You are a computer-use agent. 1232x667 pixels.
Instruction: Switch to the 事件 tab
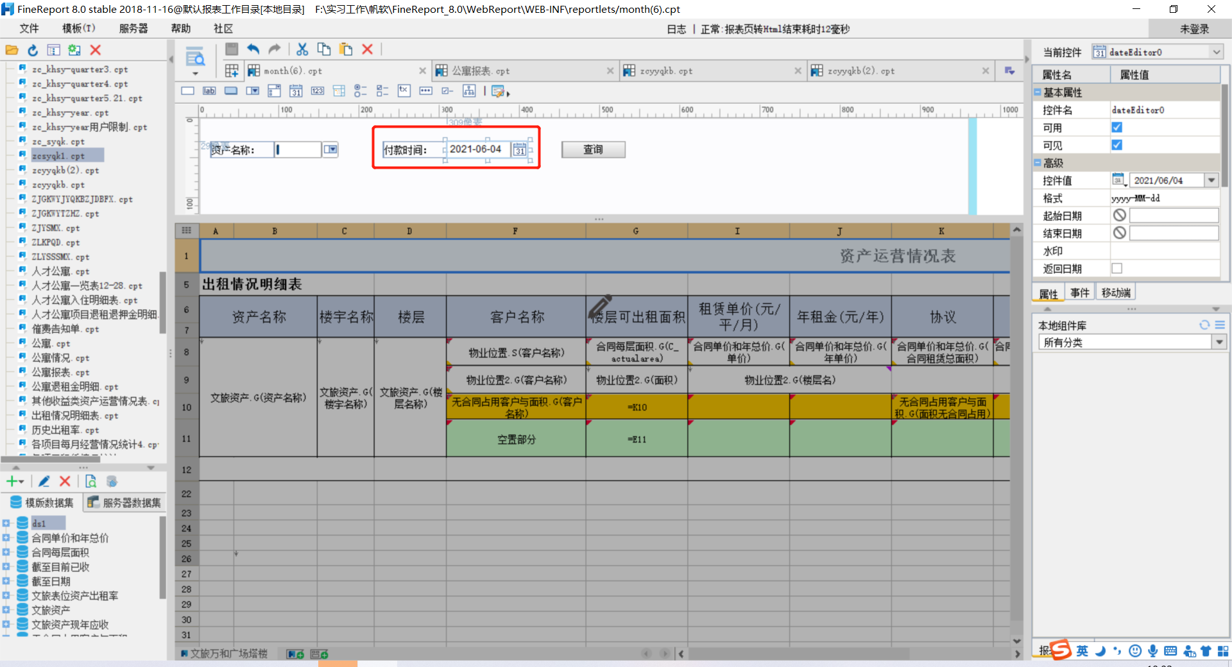click(x=1080, y=293)
